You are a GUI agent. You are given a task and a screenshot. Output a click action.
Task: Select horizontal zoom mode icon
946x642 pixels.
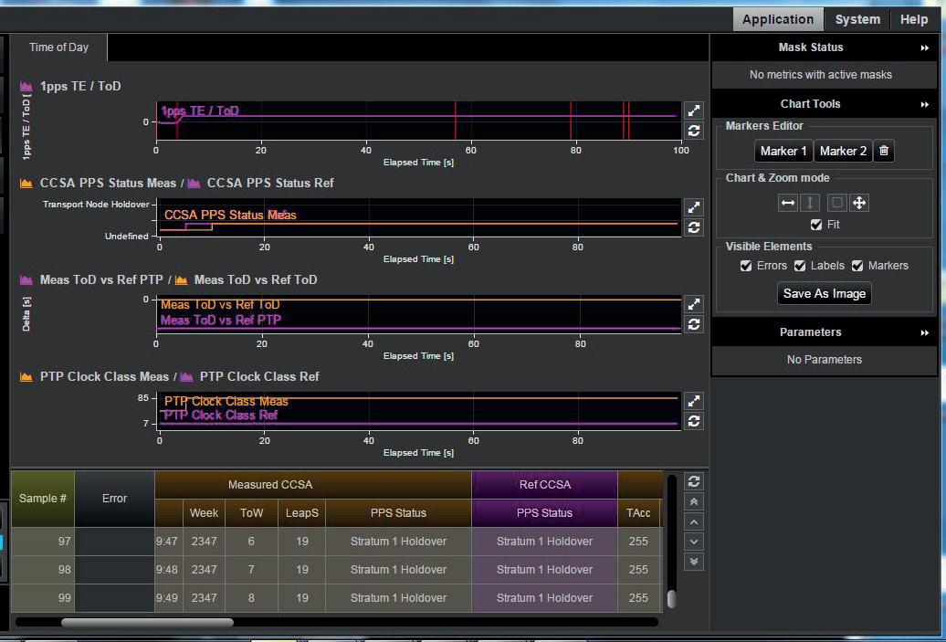(788, 203)
